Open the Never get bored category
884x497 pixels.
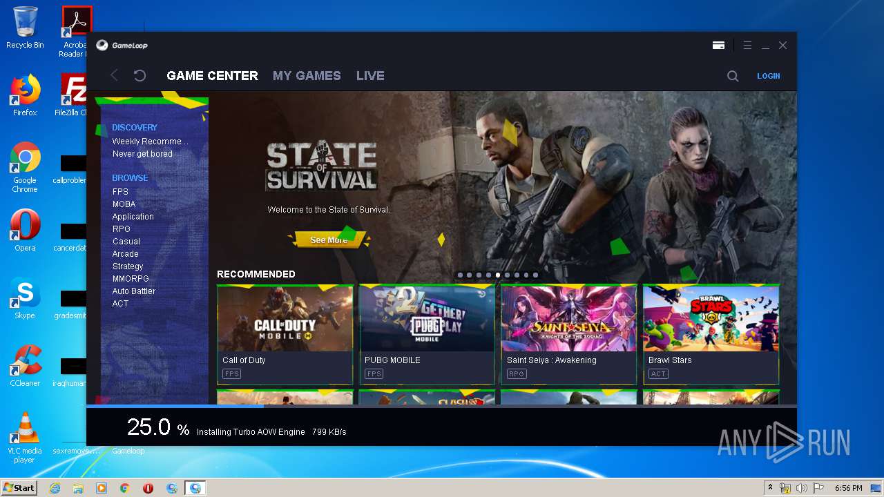click(142, 154)
